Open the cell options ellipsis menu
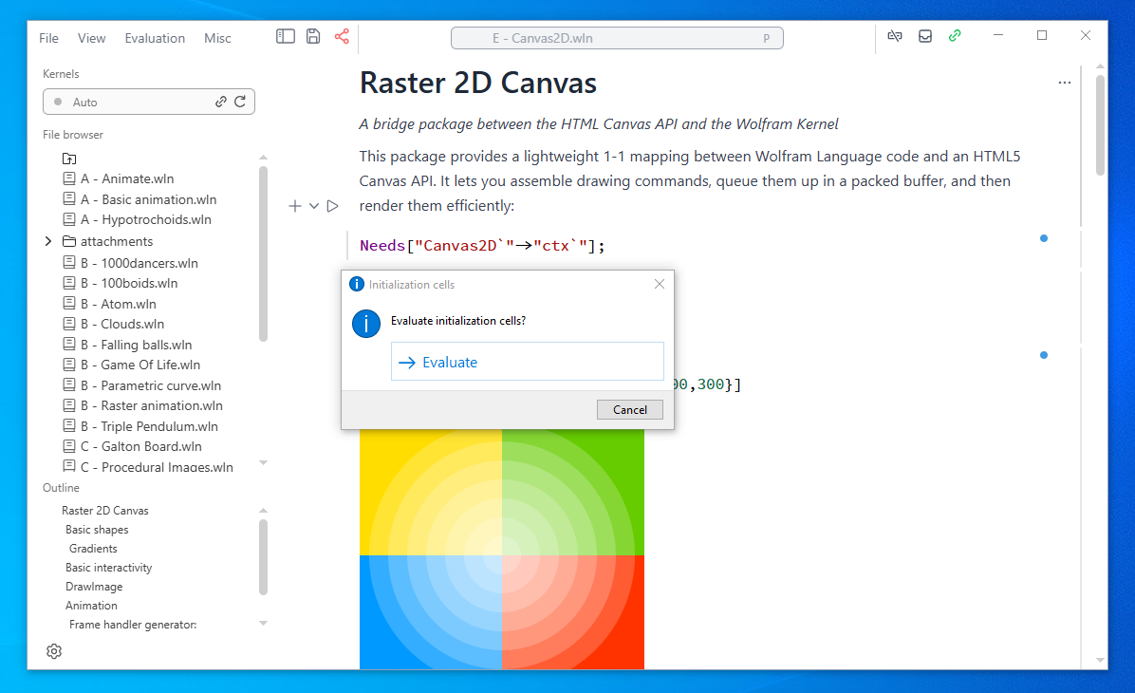This screenshot has height=693, width=1135. click(1064, 83)
